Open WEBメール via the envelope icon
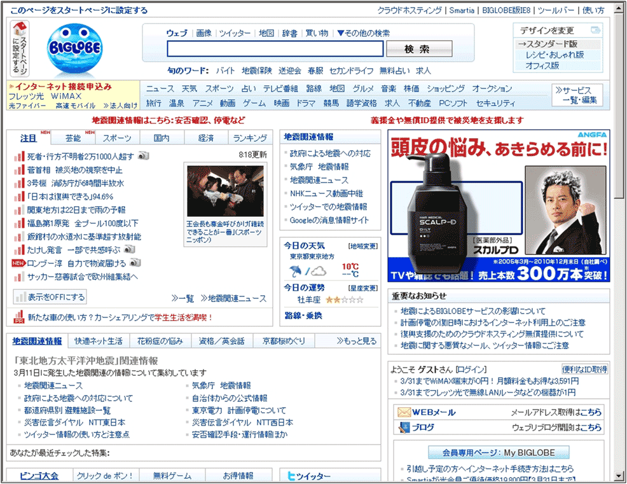 click(404, 412)
